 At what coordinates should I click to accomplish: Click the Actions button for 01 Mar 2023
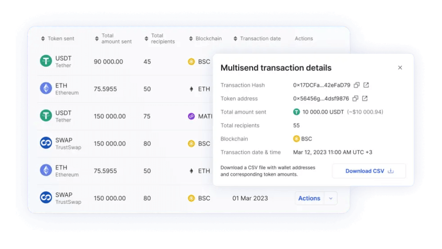pos(309,198)
